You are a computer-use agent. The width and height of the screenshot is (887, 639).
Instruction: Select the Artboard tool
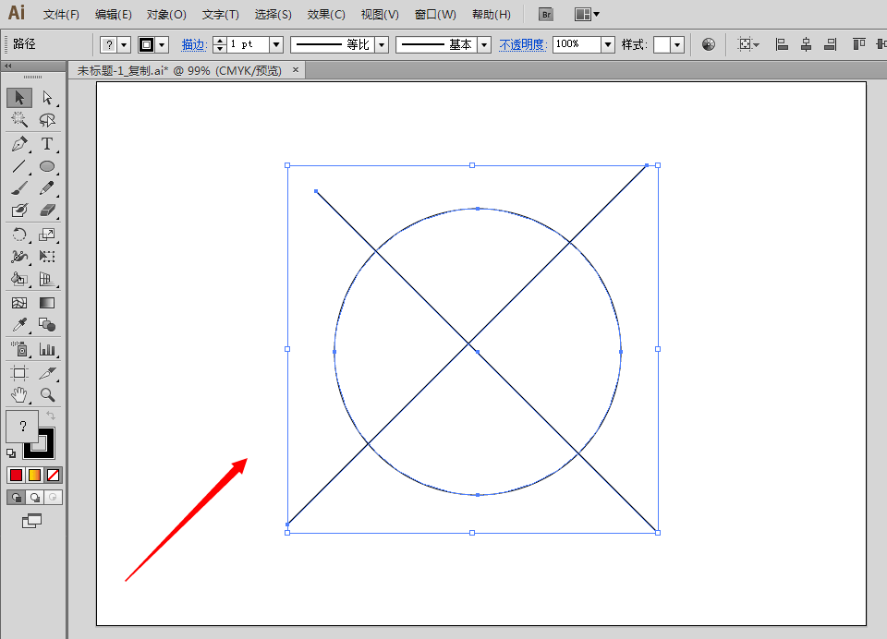point(19,373)
